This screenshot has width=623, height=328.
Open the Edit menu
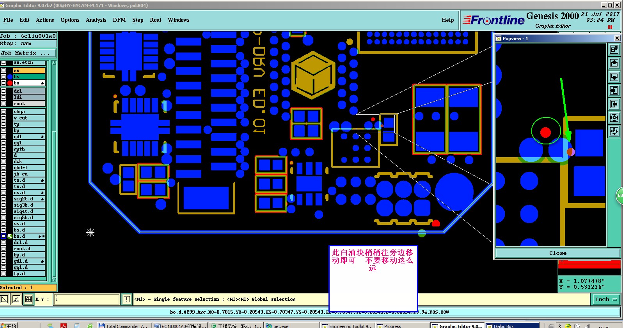(x=25, y=20)
